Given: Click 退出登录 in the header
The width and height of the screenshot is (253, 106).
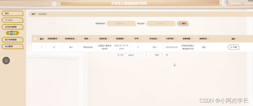Looking at the screenshot, I should [x=248, y=3].
